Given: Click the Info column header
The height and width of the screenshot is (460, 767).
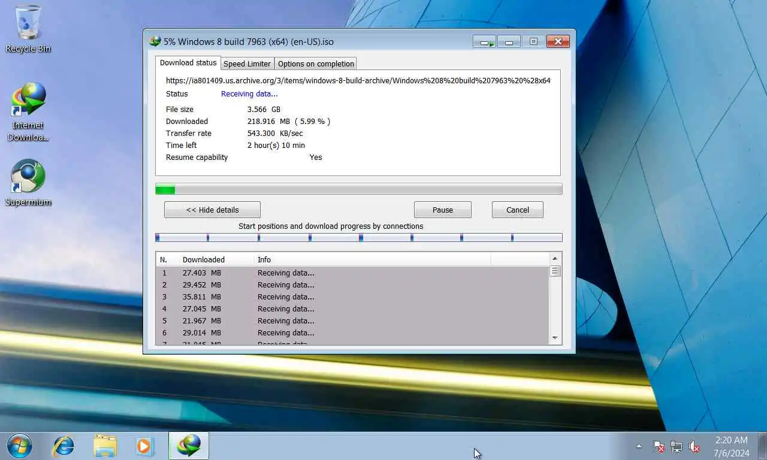Looking at the screenshot, I should point(372,259).
